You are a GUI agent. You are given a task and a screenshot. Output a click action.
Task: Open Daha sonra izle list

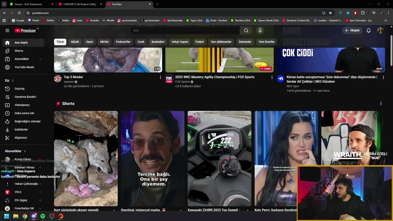(x=23, y=113)
